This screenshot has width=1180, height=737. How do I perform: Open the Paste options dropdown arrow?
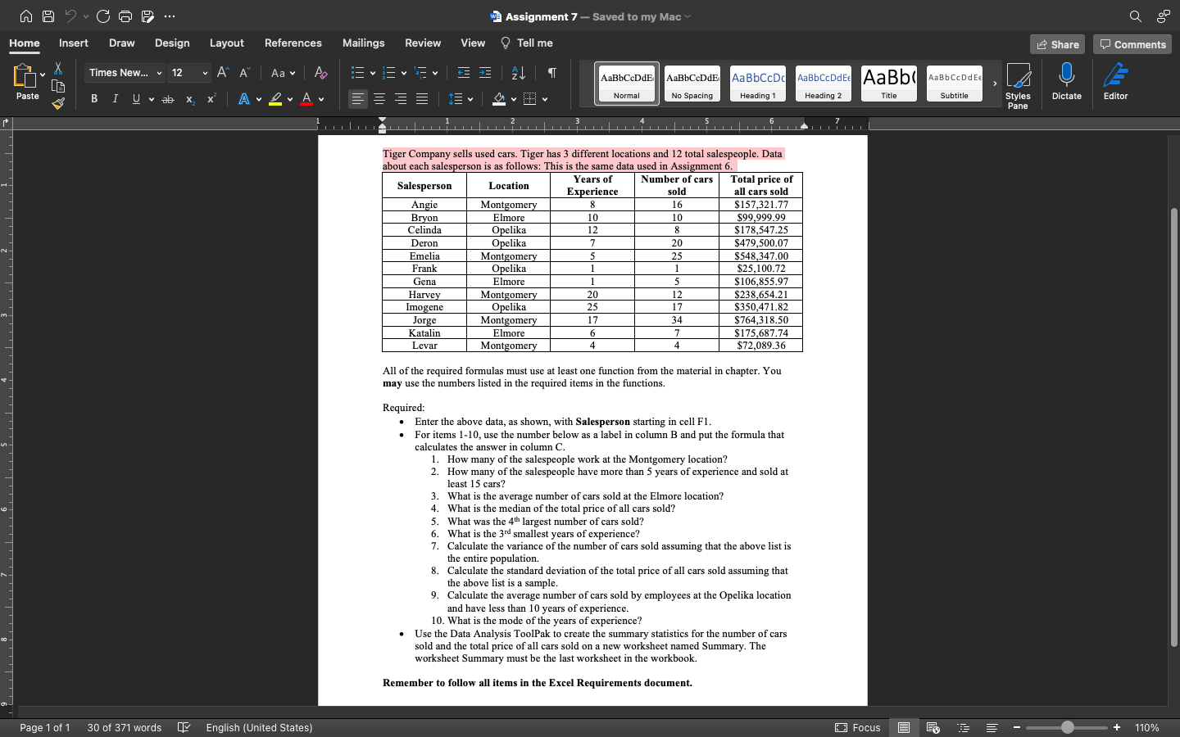coord(43,75)
